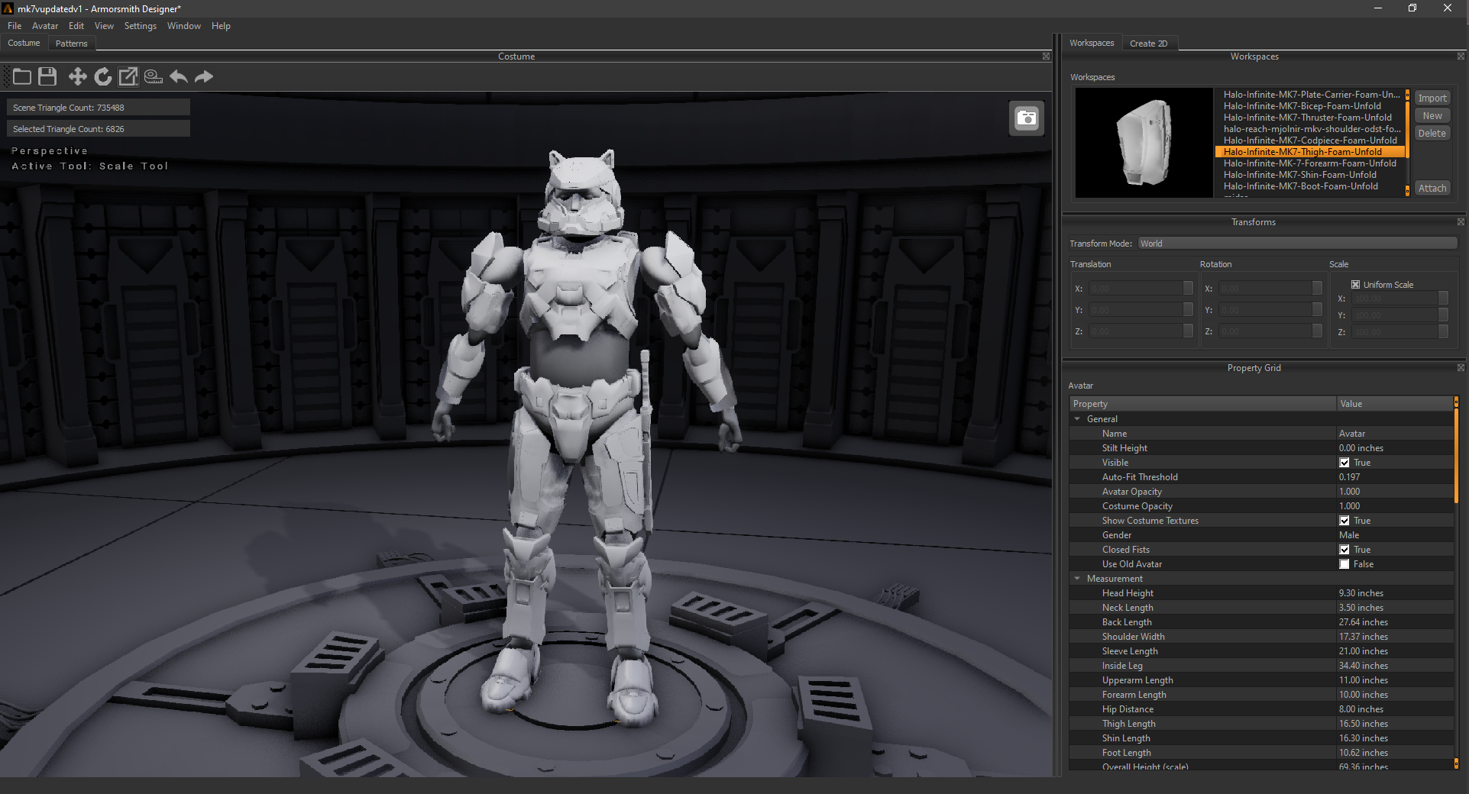The width and height of the screenshot is (1469, 794).
Task: Toggle the Closed Fists checkbox
Action: [x=1344, y=550]
